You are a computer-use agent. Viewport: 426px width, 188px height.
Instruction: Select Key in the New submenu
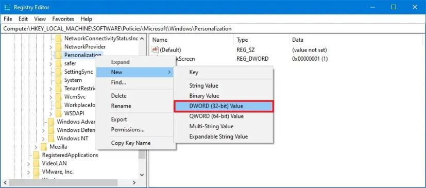(224, 72)
